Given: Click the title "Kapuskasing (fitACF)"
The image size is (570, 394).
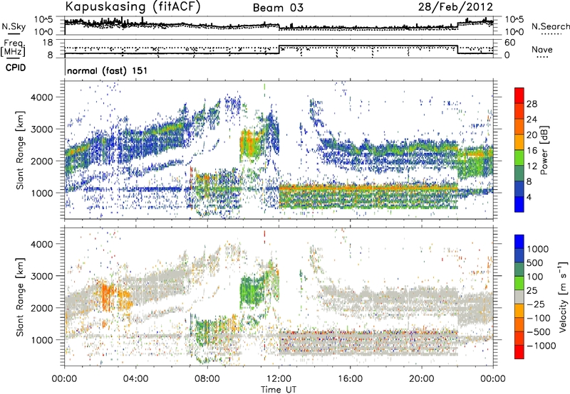Looking at the screenshot, I should 133,6.
